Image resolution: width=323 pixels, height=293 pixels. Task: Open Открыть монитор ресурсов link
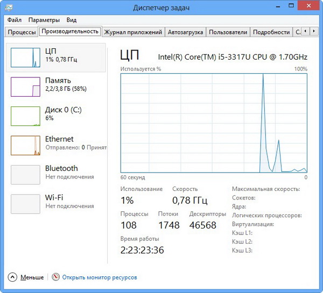pos(100,277)
